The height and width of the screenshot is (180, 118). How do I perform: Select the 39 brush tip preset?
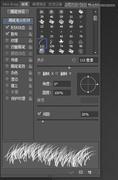(x=42, y=14)
